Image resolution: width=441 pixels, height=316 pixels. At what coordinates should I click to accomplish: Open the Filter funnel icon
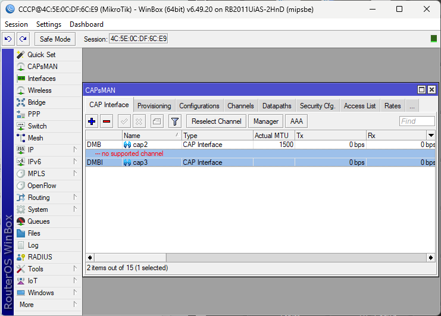click(175, 121)
